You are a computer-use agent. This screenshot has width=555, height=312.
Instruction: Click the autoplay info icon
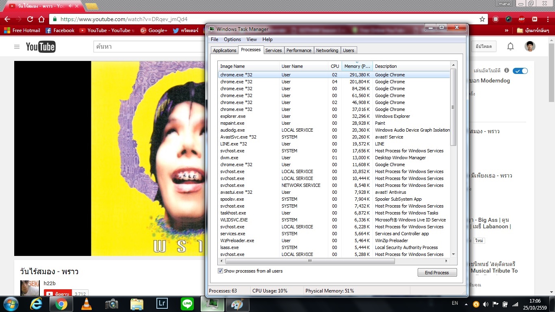[507, 71]
